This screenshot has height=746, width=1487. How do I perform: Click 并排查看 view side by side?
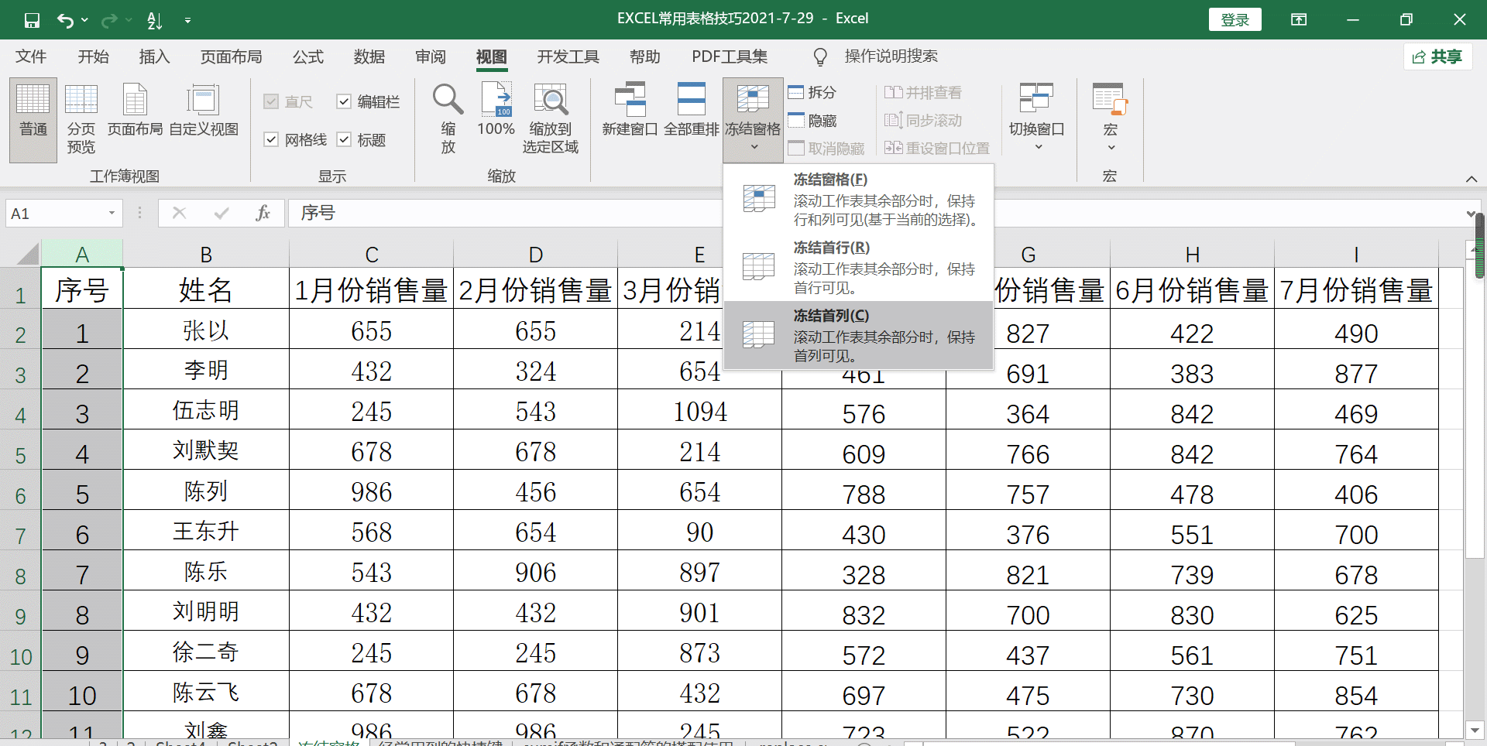click(x=923, y=92)
